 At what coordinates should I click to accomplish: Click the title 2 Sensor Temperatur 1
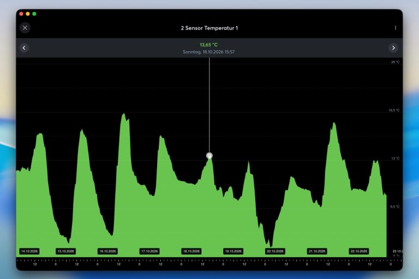(x=209, y=28)
